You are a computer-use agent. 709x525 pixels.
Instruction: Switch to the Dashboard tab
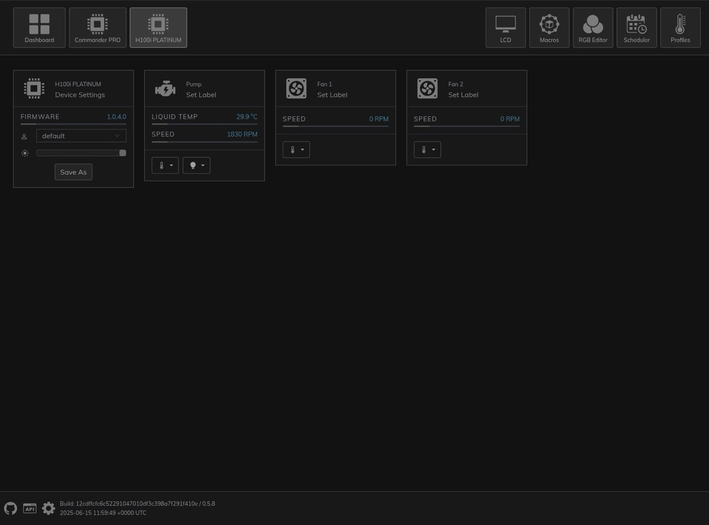click(39, 28)
